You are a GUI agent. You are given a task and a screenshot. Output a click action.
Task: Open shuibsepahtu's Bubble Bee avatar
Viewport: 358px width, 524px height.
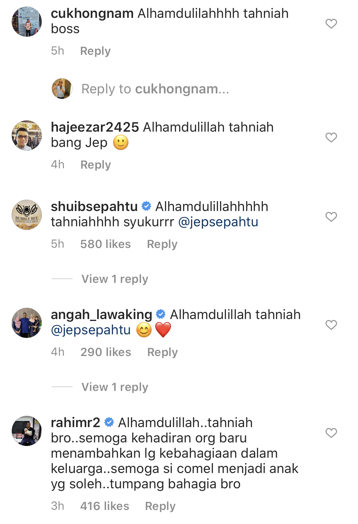point(27,215)
